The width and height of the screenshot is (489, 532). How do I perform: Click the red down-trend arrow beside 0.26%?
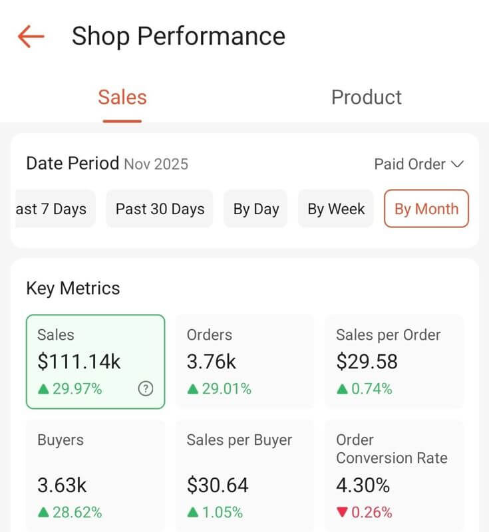pos(342,513)
